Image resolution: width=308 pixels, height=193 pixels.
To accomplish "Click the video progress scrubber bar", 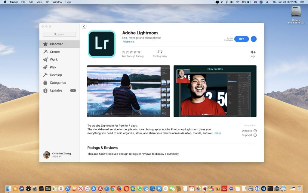I will pyautogui.click(x=126, y=113).
